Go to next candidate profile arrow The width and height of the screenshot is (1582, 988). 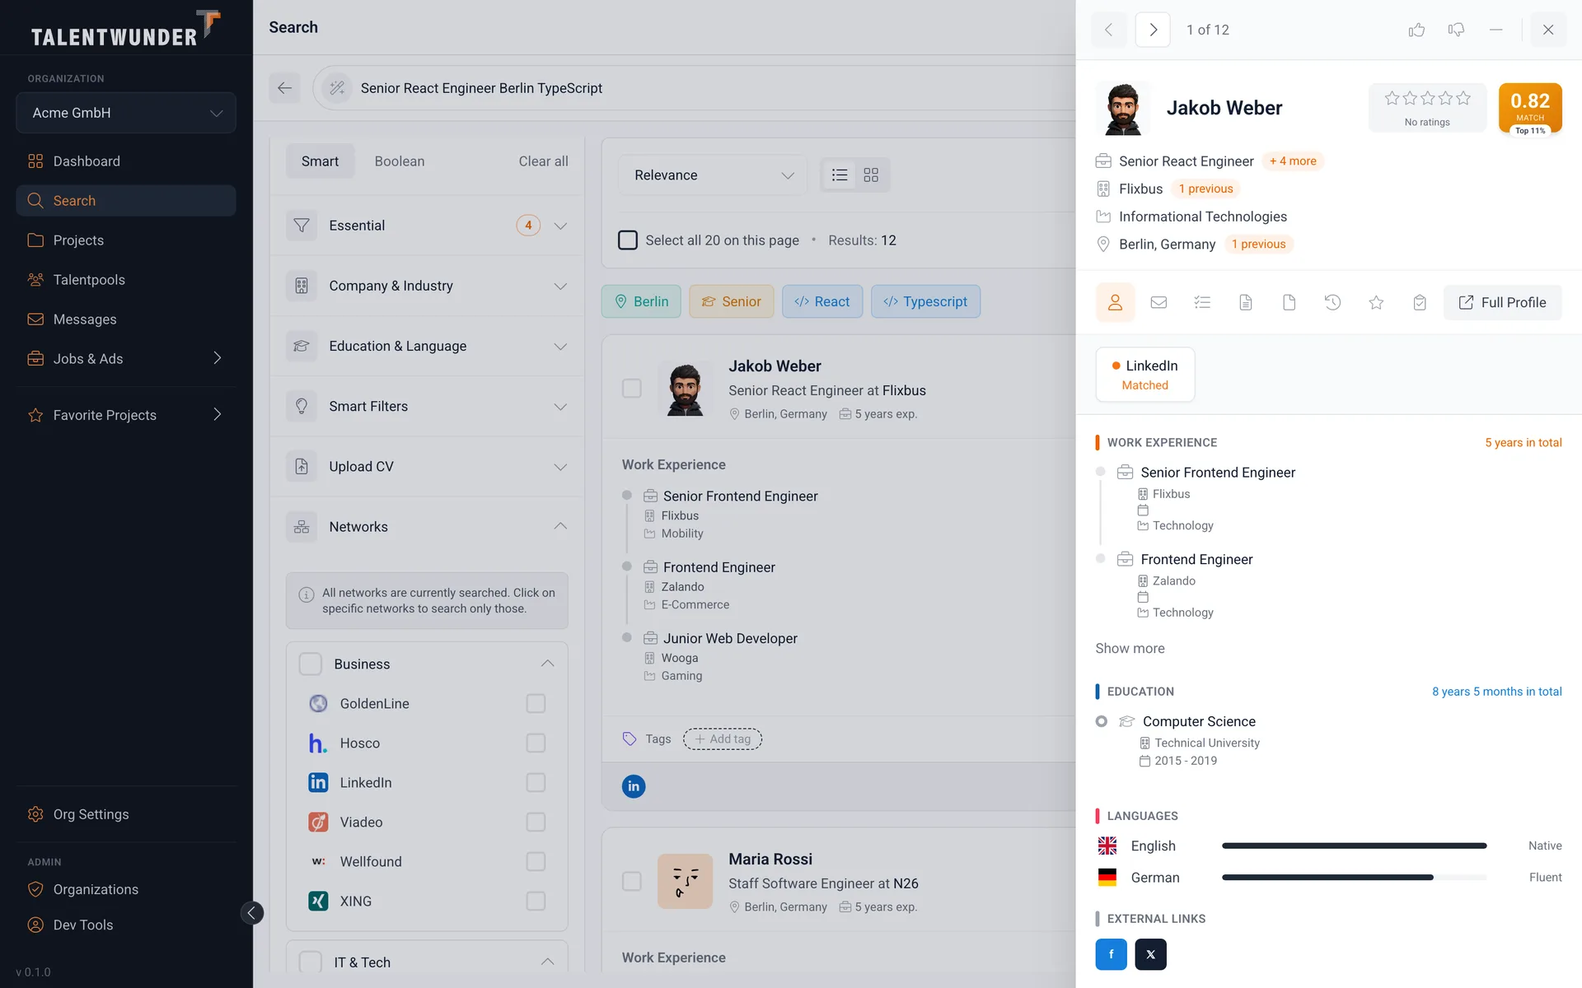(x=1153, y=30)
